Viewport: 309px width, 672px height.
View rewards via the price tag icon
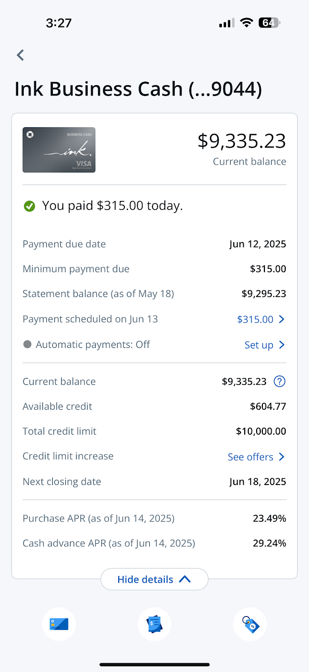(249, 624)
